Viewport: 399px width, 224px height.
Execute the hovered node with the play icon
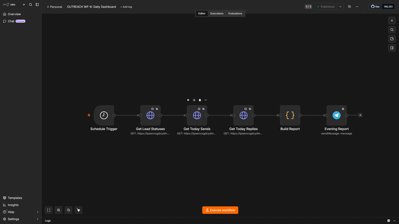188,100
